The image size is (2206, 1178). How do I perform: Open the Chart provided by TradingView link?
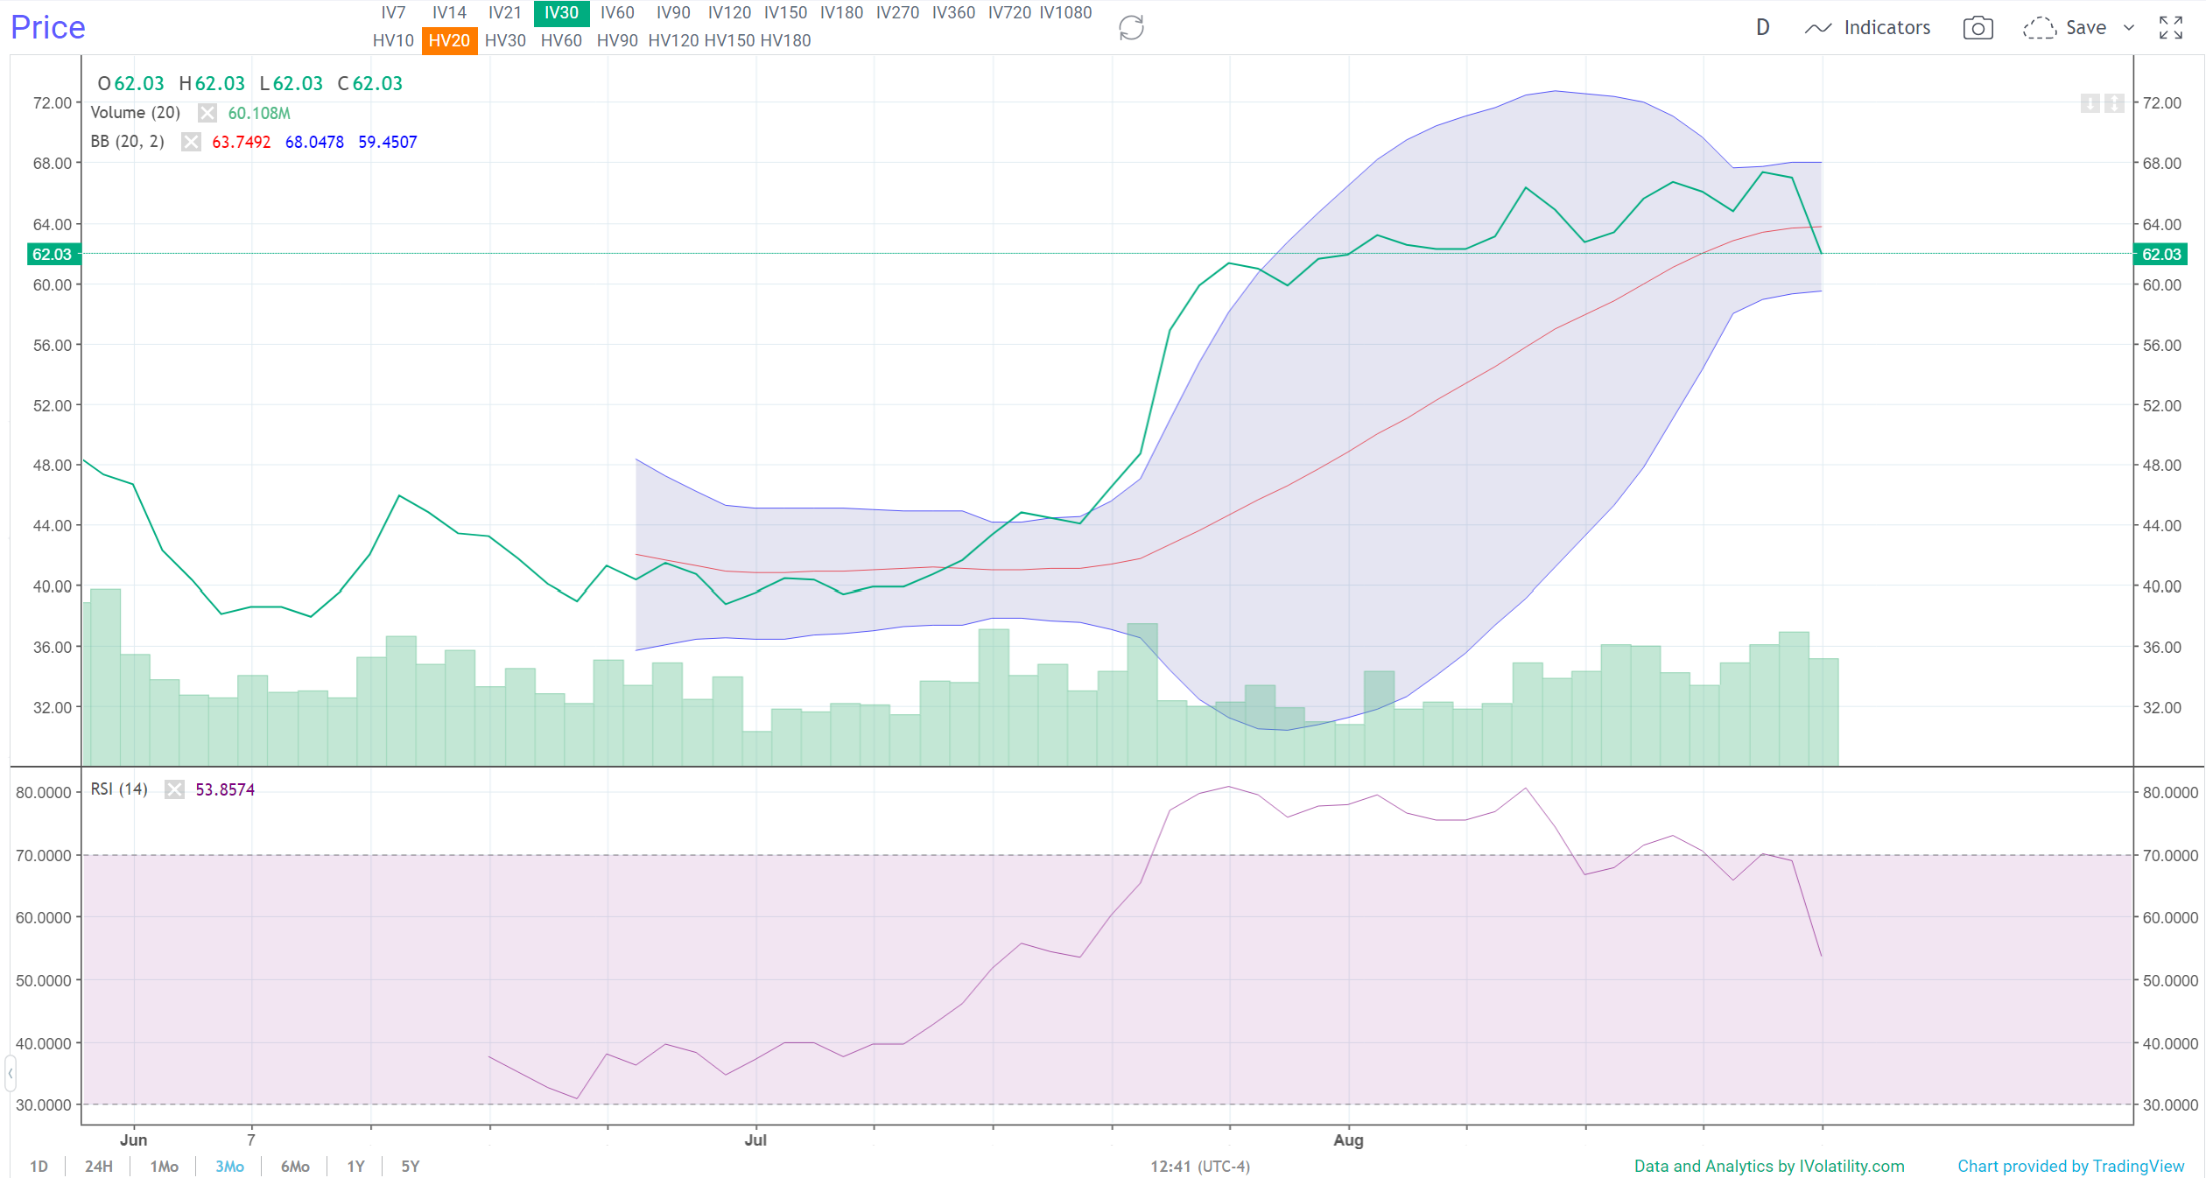(2071, 1167)
